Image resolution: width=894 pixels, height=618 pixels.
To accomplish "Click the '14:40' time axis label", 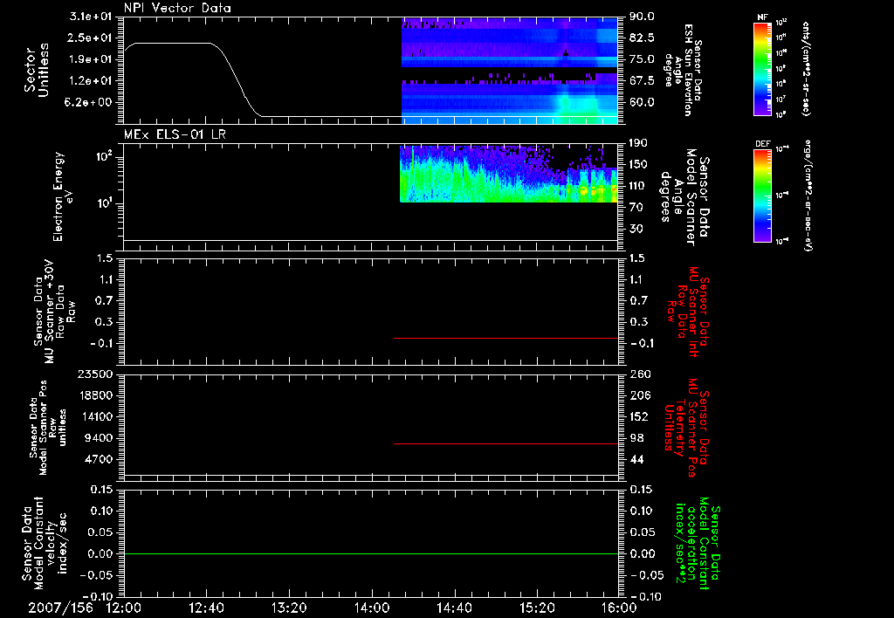I will click(454, 608).
